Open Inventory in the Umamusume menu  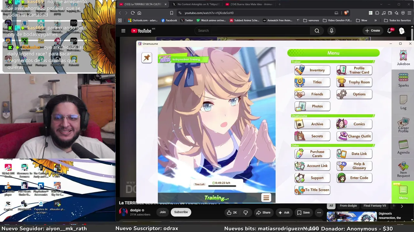click(312, 70)
